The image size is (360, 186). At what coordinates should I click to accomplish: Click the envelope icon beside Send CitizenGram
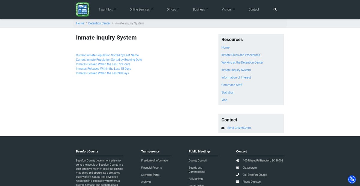pos(223,128)
